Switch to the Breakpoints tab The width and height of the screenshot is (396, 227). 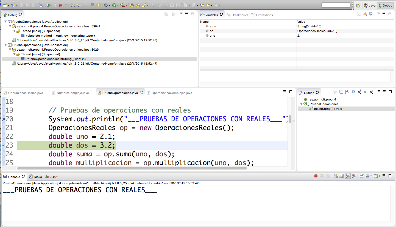coord(238,15)
